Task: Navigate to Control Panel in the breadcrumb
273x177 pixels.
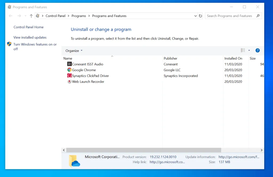Action: [55, 16]
